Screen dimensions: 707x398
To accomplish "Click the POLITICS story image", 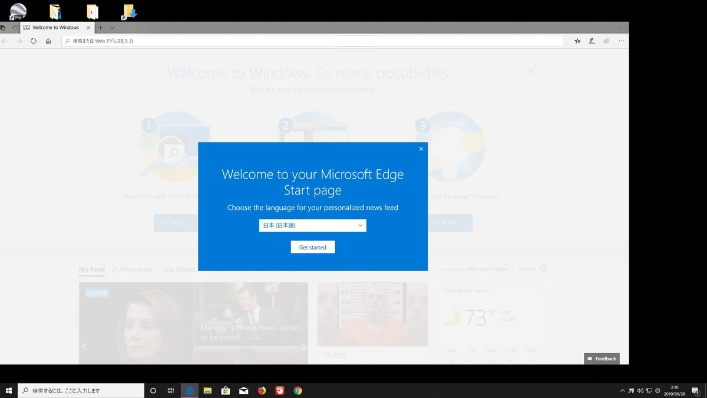I will point(136,323).
